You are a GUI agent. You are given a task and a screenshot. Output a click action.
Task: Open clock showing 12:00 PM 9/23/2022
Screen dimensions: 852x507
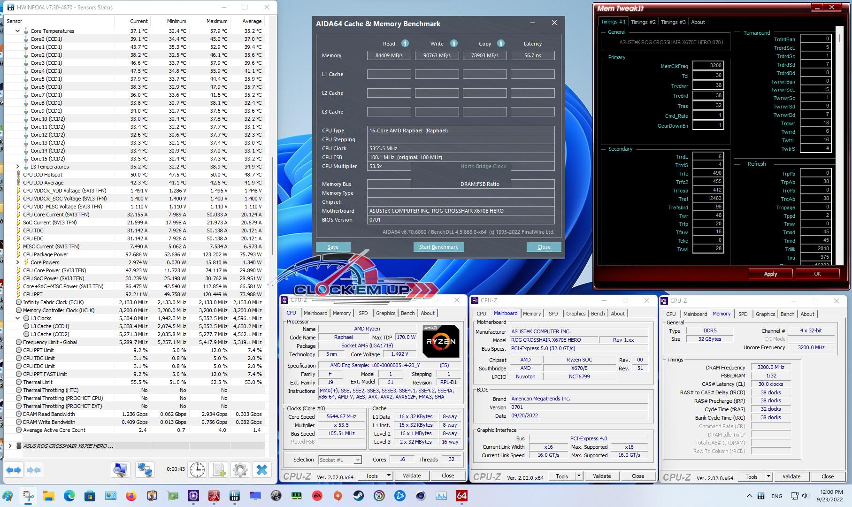coord(830,496)
